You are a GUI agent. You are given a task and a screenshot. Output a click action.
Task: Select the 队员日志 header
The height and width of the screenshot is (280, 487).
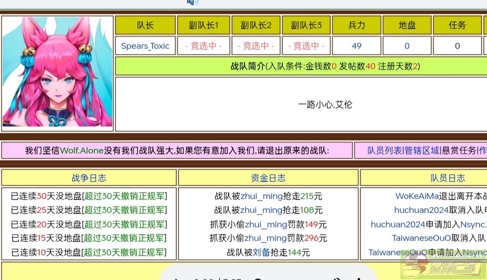[448, 178]
